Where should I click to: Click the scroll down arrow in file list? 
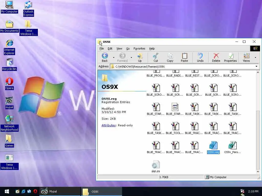(x=258, y=171)
